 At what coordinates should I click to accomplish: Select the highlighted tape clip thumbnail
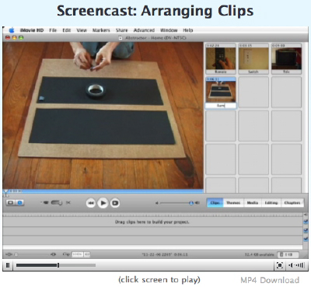pos(221,89)
